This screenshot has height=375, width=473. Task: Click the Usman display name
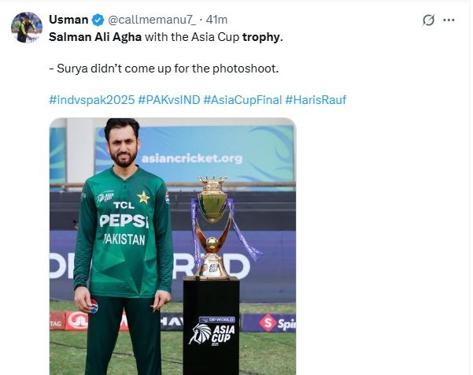(x=69, y=19)
